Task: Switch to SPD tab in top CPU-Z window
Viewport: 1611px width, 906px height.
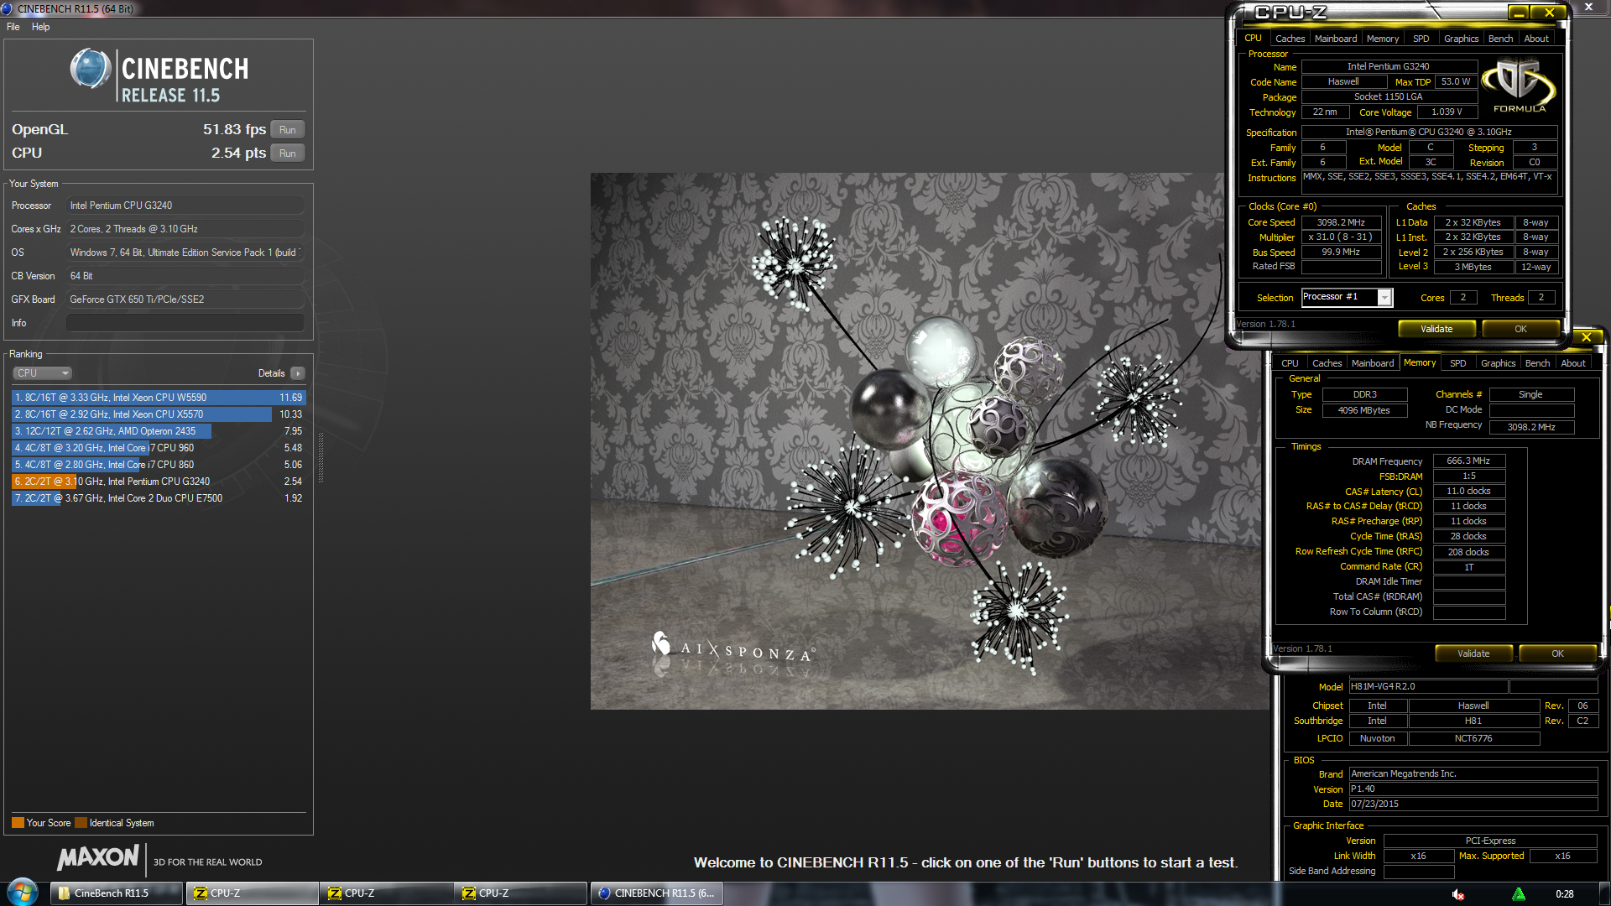Action: pos(1421,39)
